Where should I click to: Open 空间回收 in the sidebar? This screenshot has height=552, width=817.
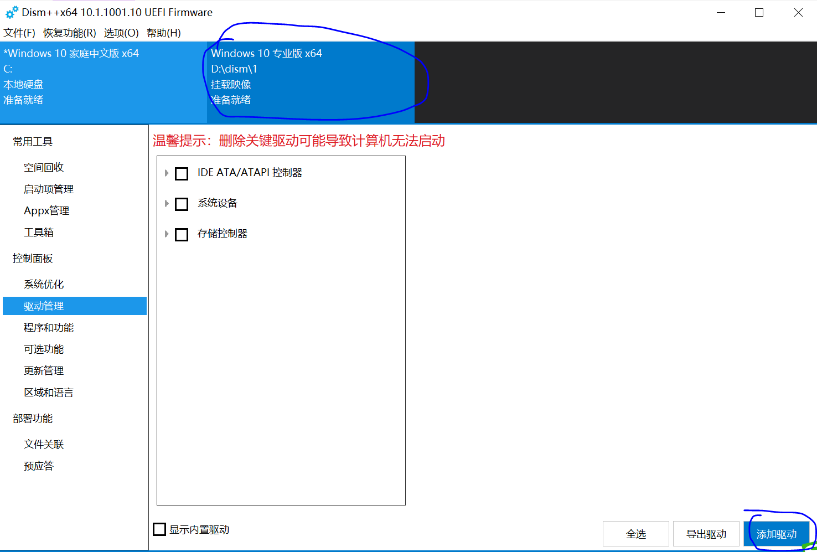coord(75,167)
